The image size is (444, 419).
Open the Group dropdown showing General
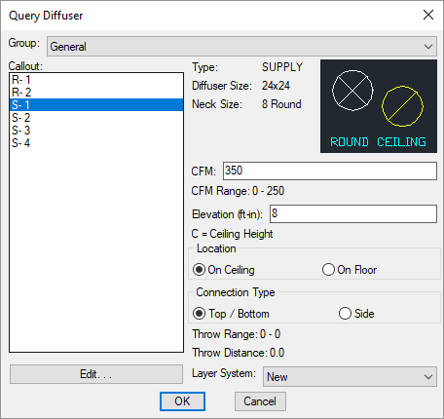coord(241,47)
